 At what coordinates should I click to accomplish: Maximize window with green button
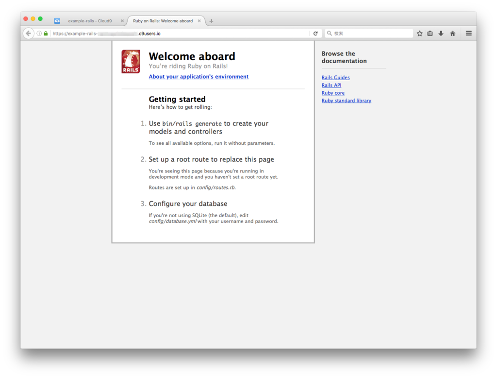[x=40, y=19]
